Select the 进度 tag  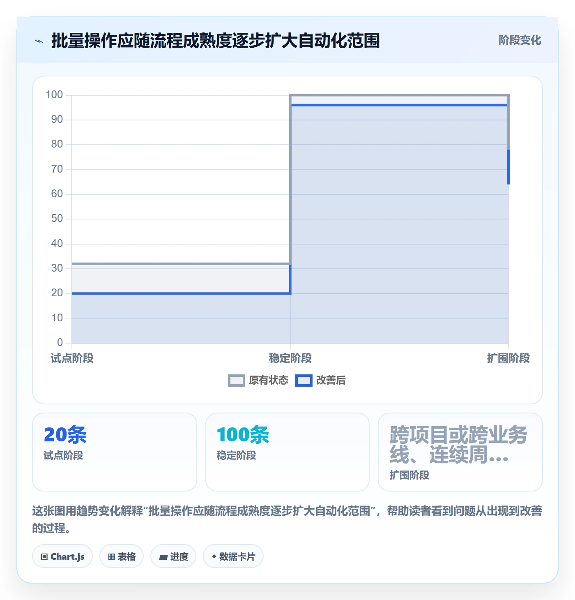click(173, 556)
